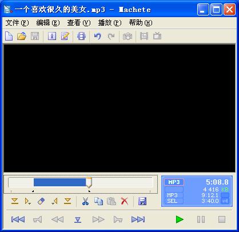This screenshot has height=232, width=239.
Task: Start playback with green play button
Action: [x=180, y=219]
